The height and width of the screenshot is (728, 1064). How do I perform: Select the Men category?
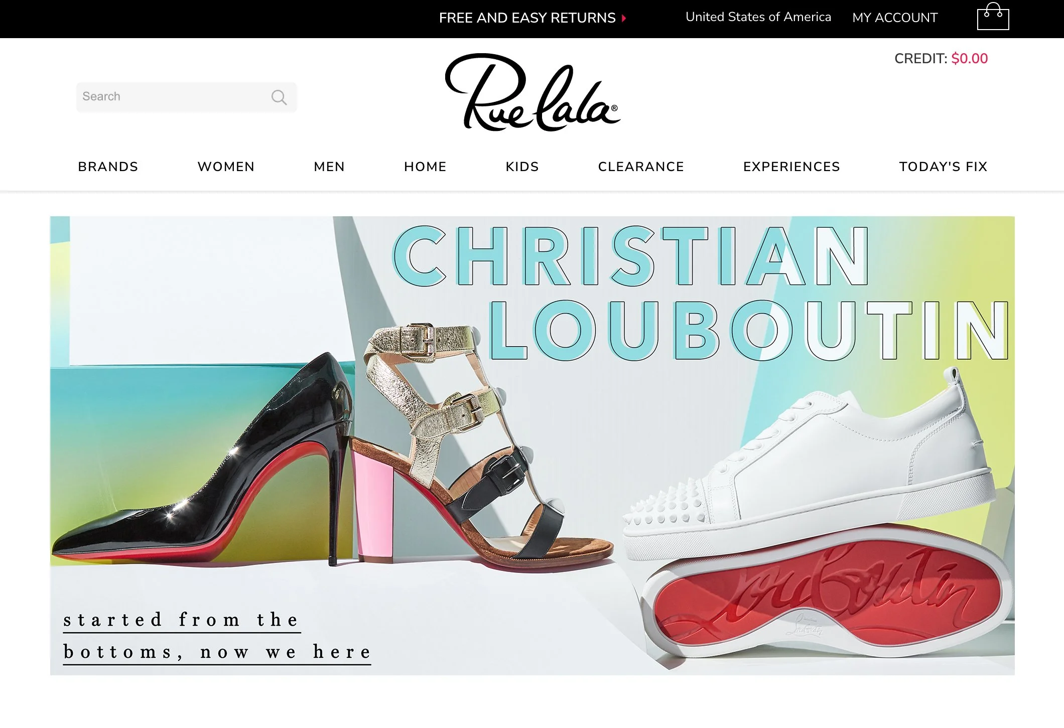[329, 167]
